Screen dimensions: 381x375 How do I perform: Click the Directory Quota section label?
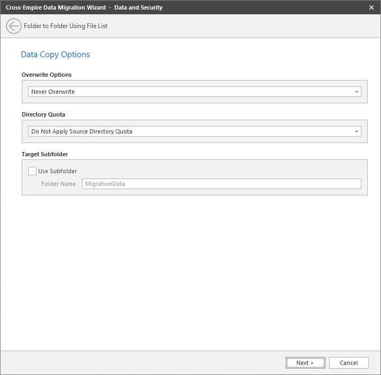point(43,114)
